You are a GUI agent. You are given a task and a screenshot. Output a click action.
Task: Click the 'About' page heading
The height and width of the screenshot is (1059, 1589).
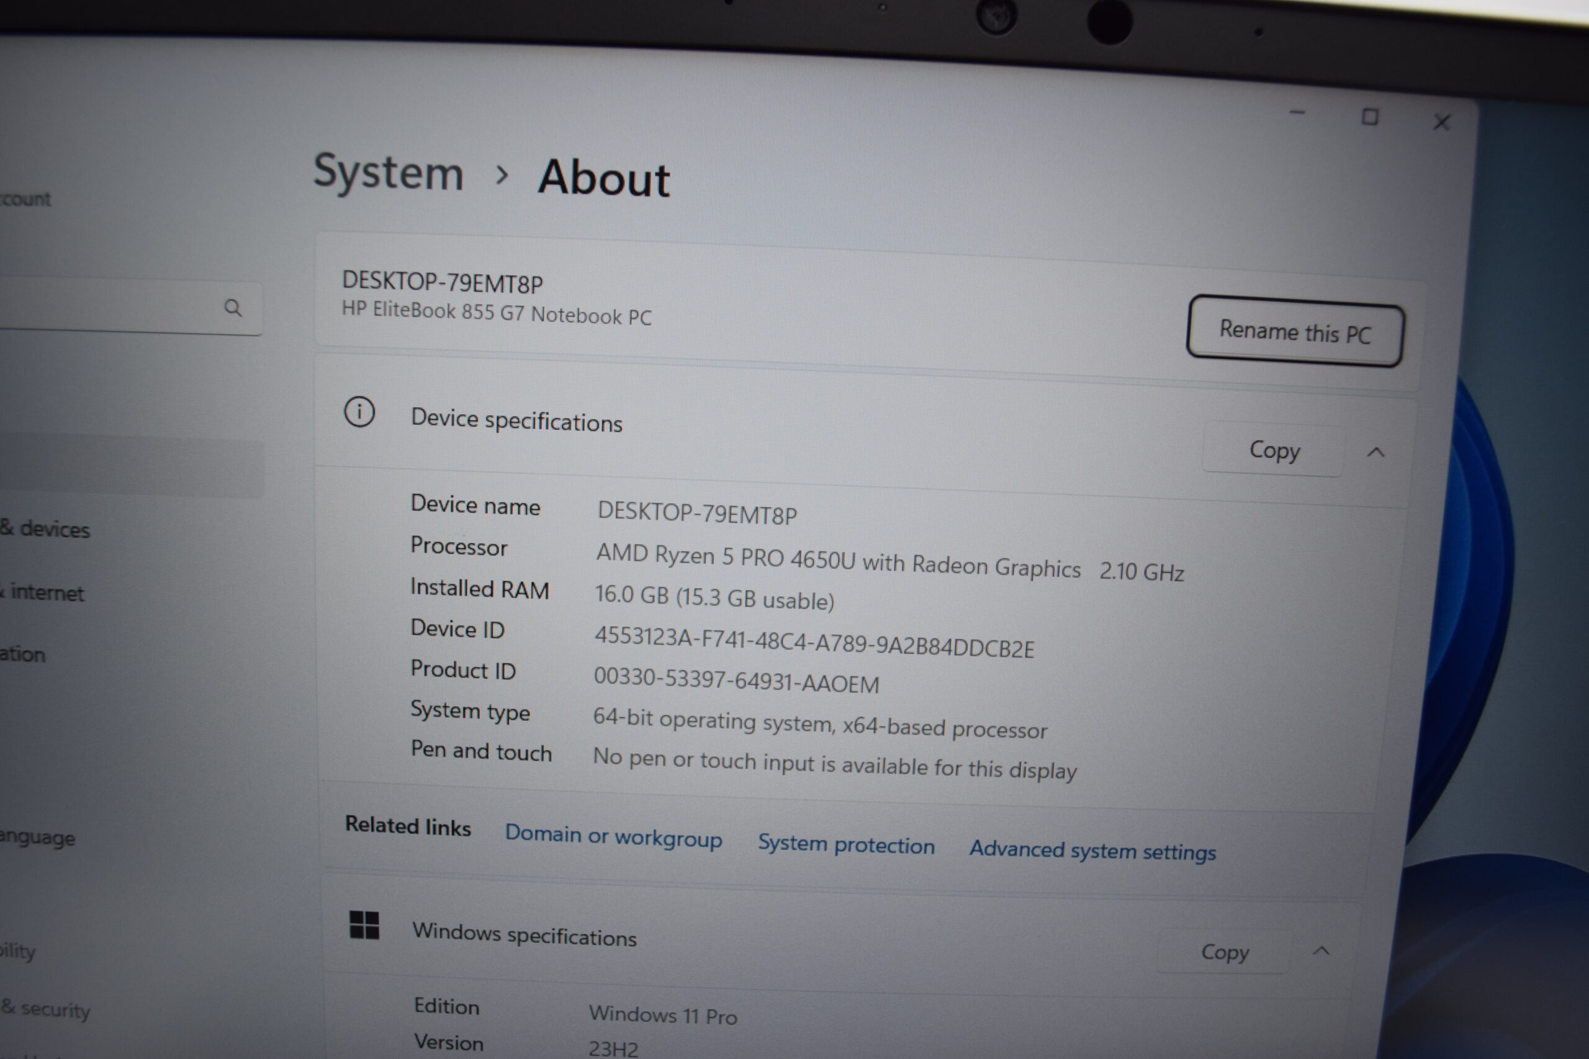(x=604, y=178)
